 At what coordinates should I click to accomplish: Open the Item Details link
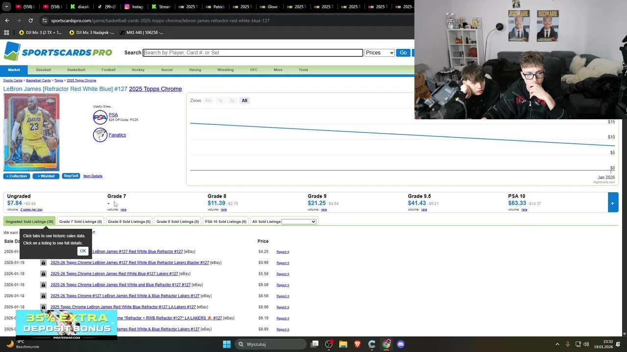[x=93, y=176]
